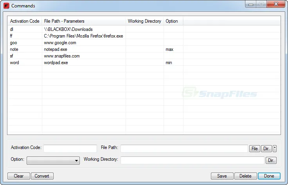Select the wordpad.exe path cell

[x=56, y=63]
